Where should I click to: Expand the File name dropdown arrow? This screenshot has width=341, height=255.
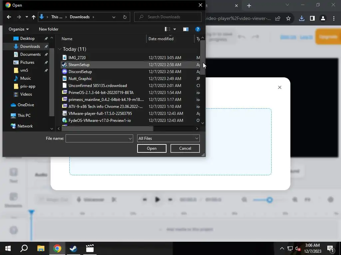130,138
